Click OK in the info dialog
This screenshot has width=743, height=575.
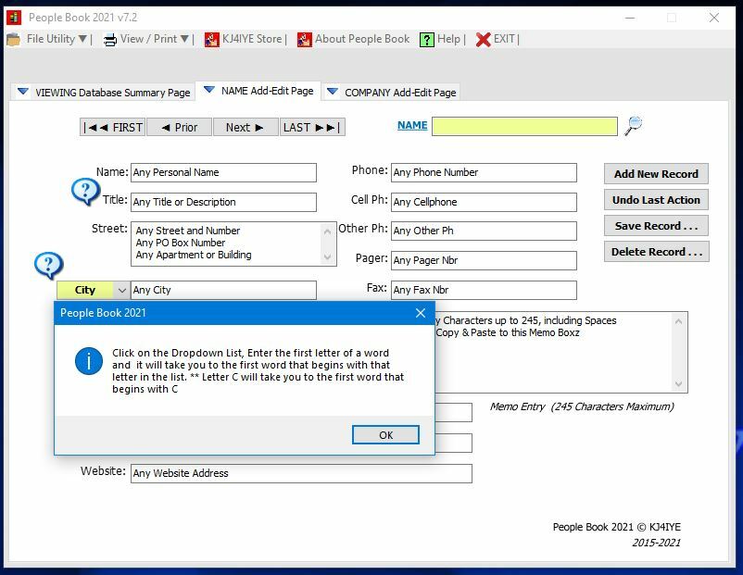385,435
